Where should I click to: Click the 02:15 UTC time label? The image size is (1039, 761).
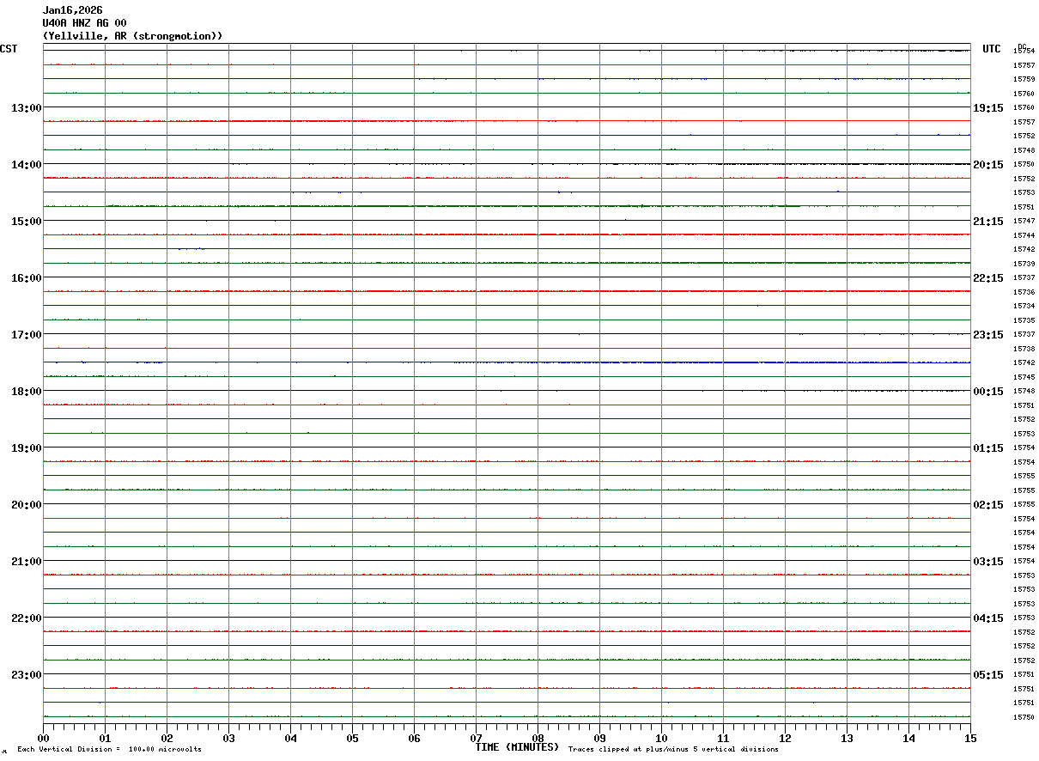988,505
